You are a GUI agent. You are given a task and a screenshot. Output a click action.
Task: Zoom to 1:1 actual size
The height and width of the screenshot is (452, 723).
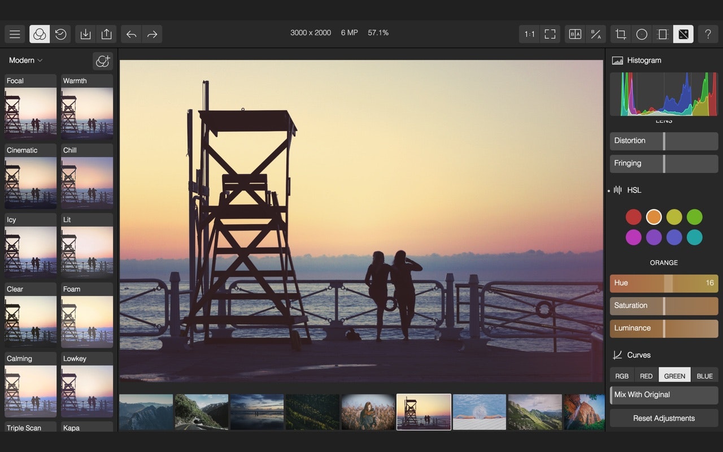[529, 34]
